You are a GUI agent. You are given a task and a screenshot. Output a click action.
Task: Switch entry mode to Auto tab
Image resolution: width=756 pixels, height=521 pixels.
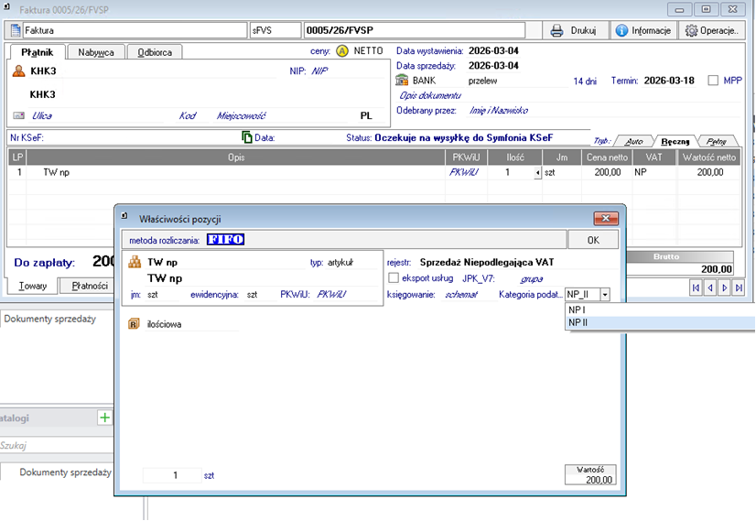coord(633,141)
